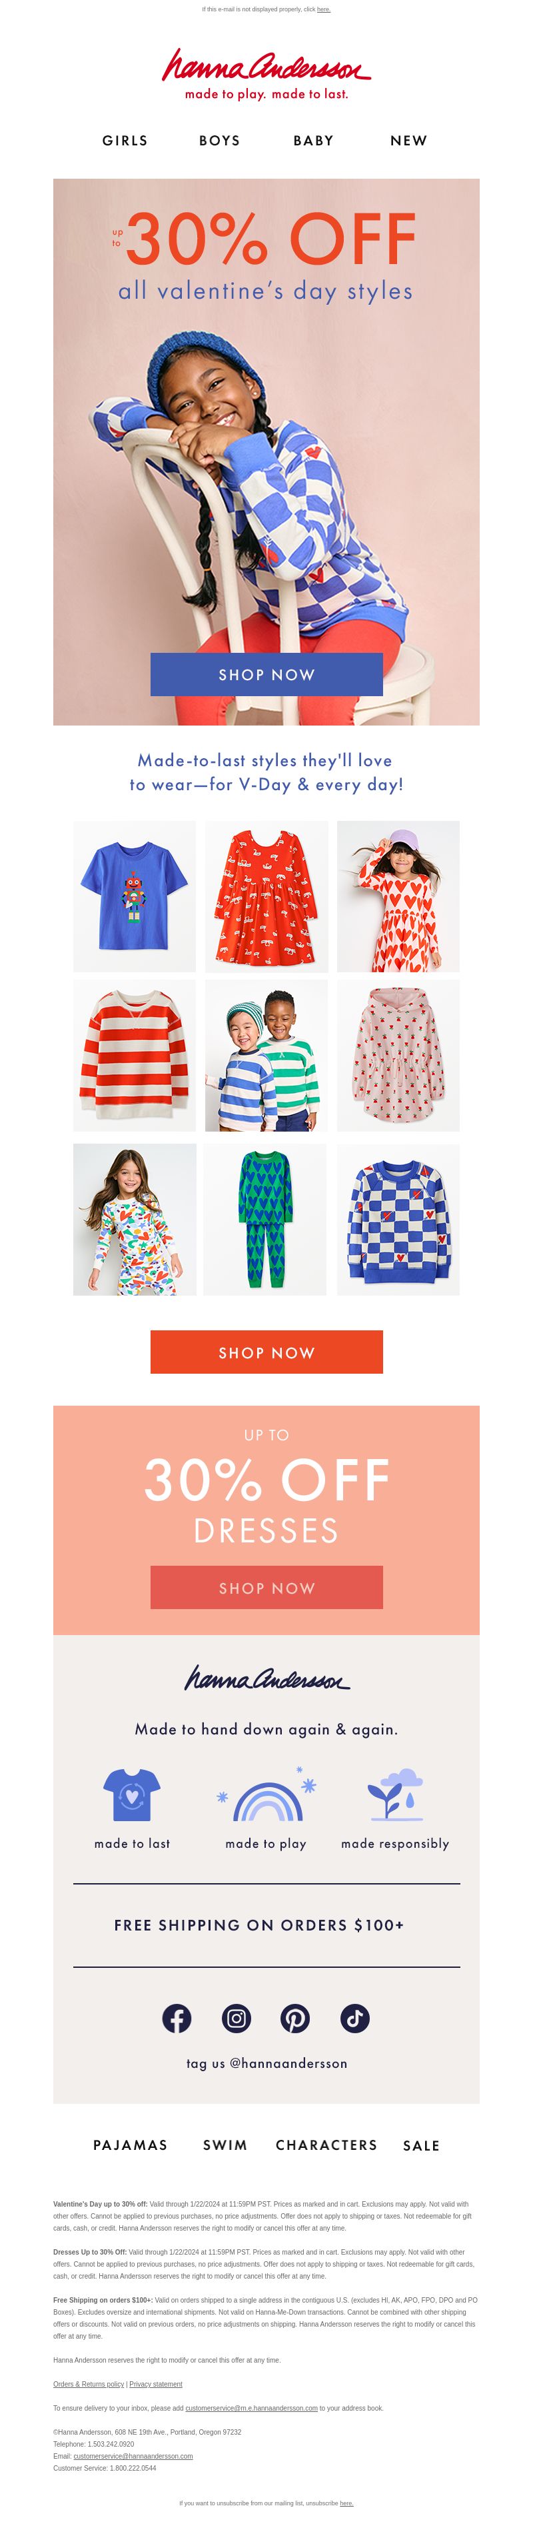Click the made responsibly plant icon
The width and height of the screenshot is (533, 2522).
(x=395, y=1794)
